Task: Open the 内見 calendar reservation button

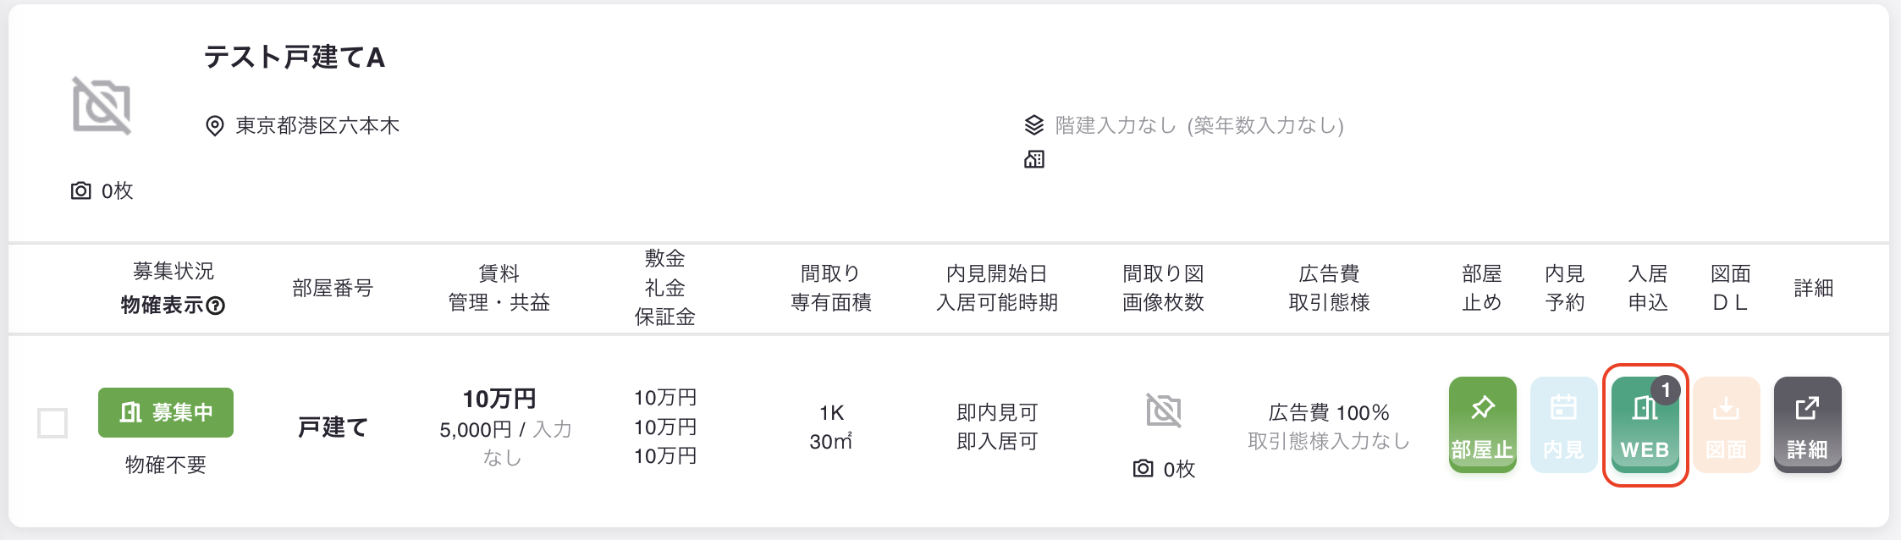Action: tap(1563, 425)
